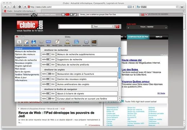187x130 pixels.
Task: Click the Safari forward arrow button
Action: tap(9, 7)
